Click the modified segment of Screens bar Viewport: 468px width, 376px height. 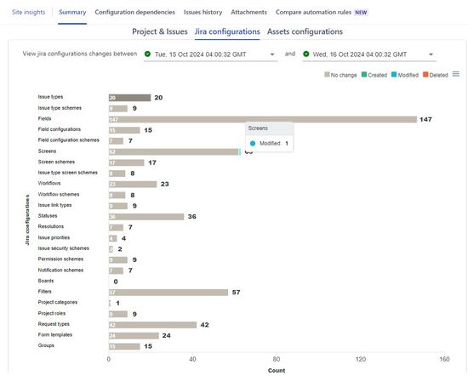[x=240, y=152]
